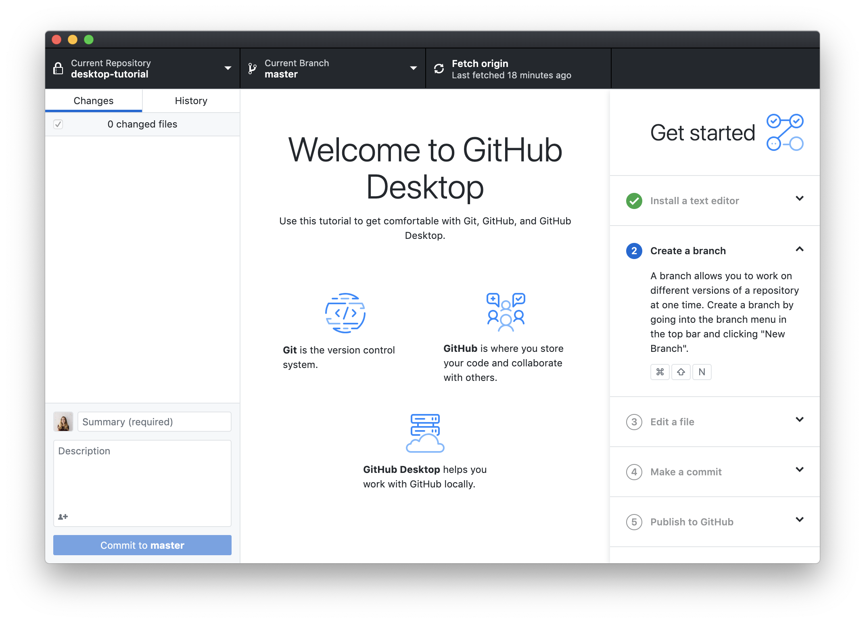Screen dimensions: 865x623
Task: Click the step 4 circle beside Make a commit
Action: pyautogui.click(x=634, y=472)
